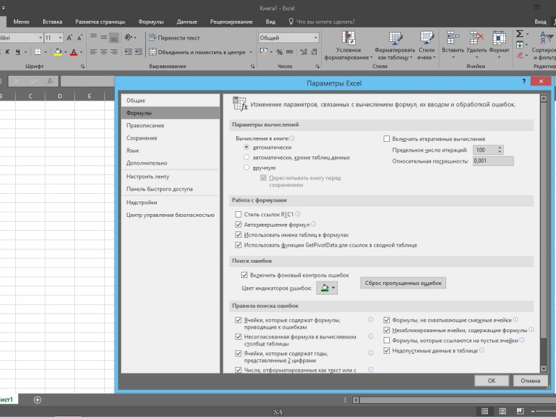The height and width of the screenshot is (417, 556).
Task: Click the fx Insert Function icon in formula bar
Action: [50, 81]
